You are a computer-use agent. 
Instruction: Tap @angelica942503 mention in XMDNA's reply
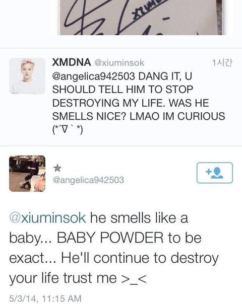click(x=93, y=76)
